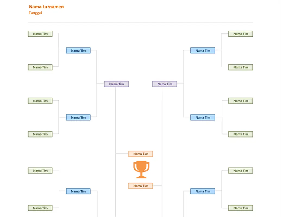282x217 pixels.
Task: Click the orange team box above the trophy
Action: pos(140,154)
